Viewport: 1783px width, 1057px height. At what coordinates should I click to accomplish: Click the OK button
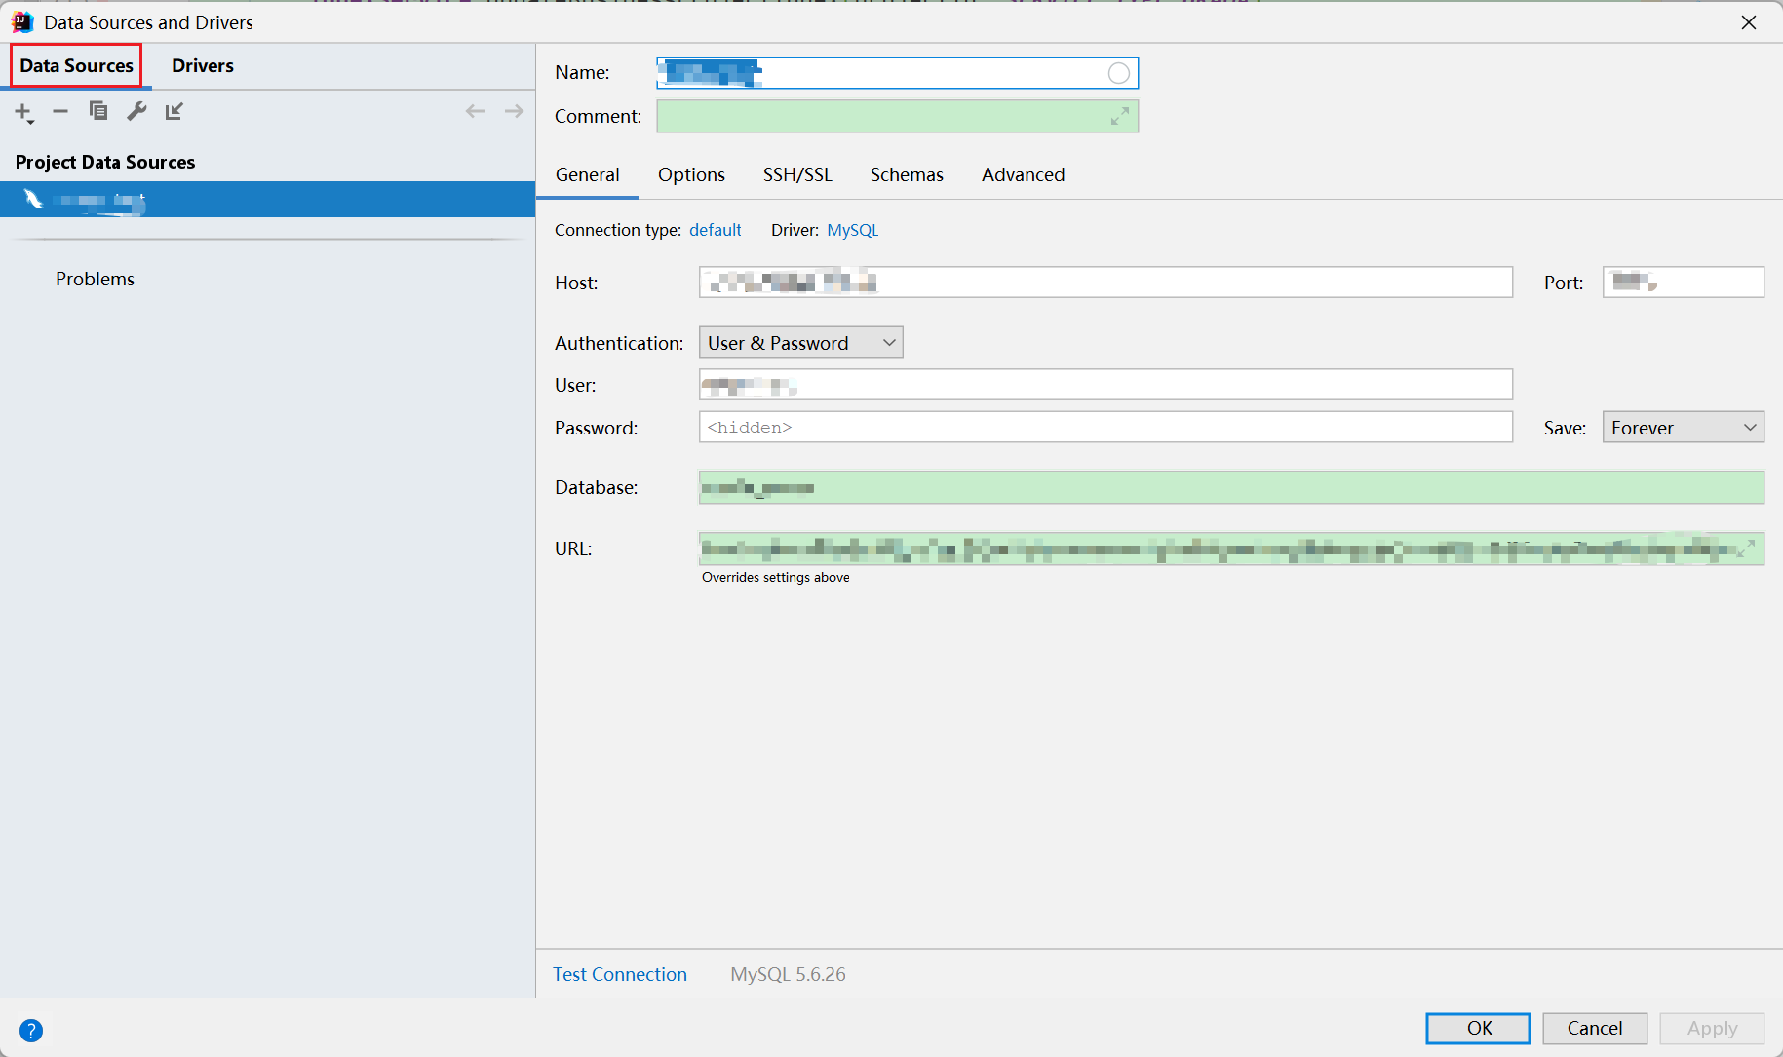pyautogui.click(x=1478, y=1028)
